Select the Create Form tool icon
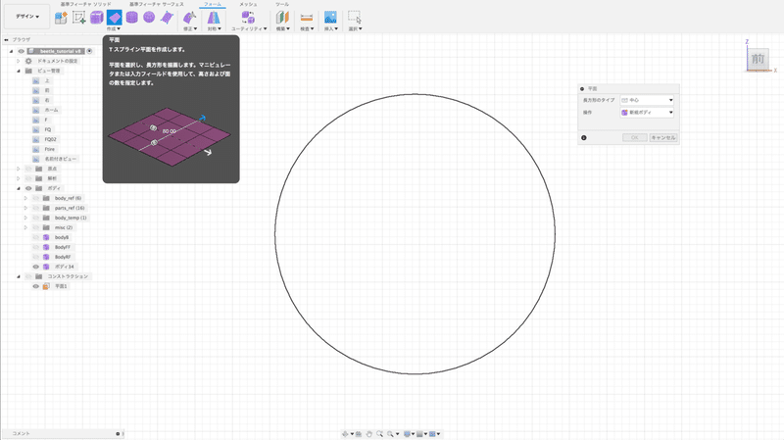The width and height of the screenshot is (784, 440). pyautogui.click(x=61, y=18)
